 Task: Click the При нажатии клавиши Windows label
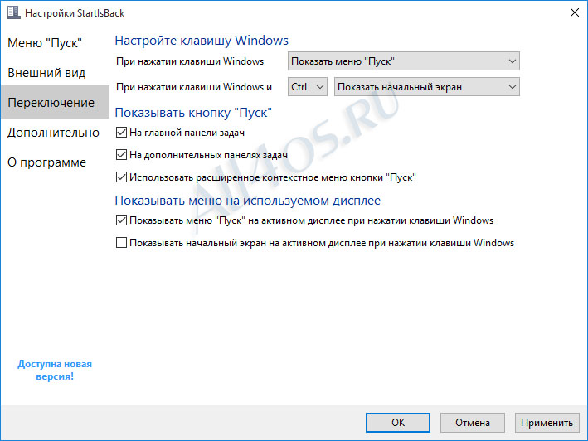click(190, 61)
